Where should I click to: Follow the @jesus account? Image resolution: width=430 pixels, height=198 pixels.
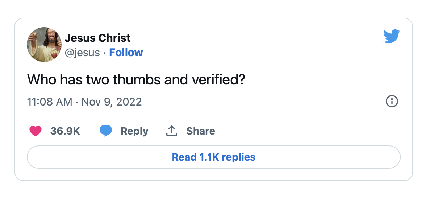[x=126, y=53]
